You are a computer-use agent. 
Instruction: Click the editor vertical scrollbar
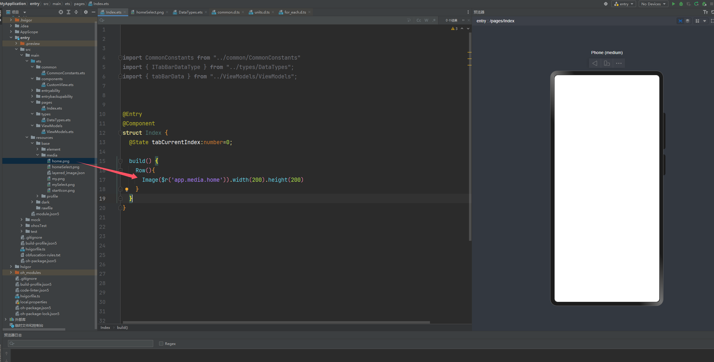tap(470, 137)
